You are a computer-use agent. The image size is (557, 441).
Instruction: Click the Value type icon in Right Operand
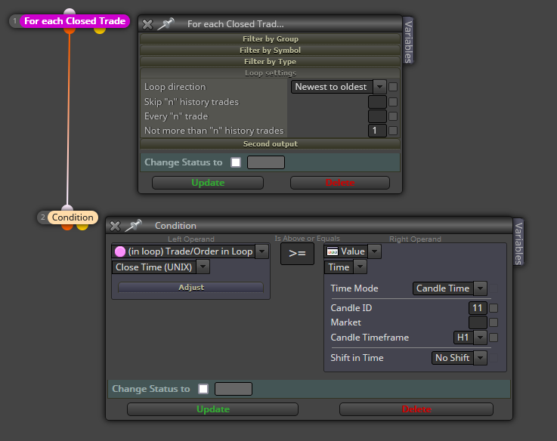point(333,251)
